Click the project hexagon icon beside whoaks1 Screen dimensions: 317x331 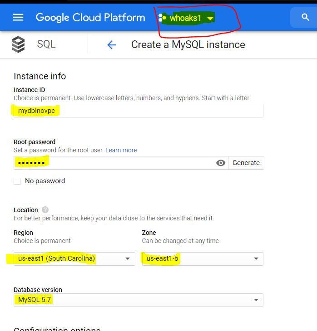click(x=163, y=18)
